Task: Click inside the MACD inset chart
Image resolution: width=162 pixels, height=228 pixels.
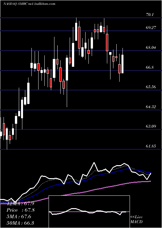Action: (x=89, y=212)
